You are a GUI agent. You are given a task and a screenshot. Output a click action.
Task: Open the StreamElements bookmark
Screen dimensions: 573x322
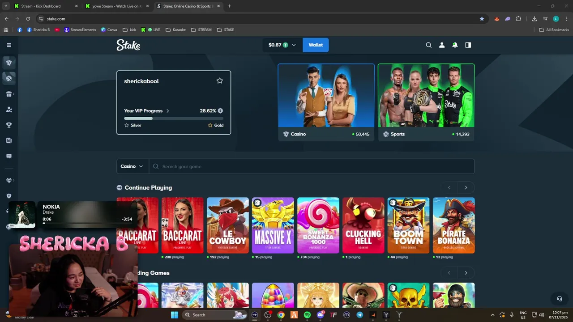coord(80,30)
